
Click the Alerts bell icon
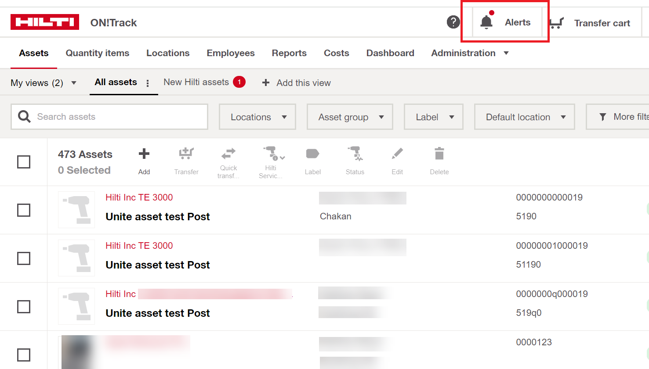pyautogui.click(x=486, y=21)
